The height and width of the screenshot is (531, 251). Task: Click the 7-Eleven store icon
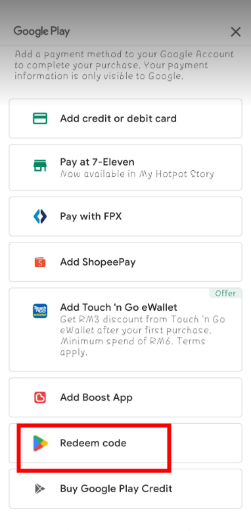[x=40, y=166]
